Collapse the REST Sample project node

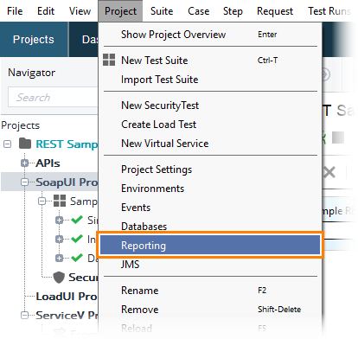8,144
